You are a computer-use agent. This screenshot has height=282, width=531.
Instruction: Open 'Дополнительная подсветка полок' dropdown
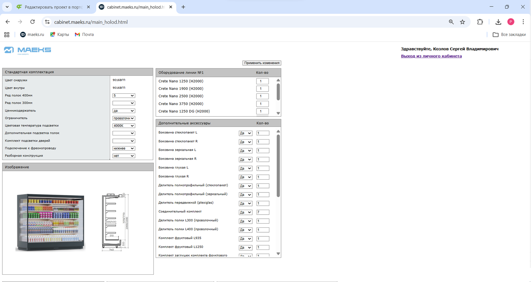coord(123,133)
